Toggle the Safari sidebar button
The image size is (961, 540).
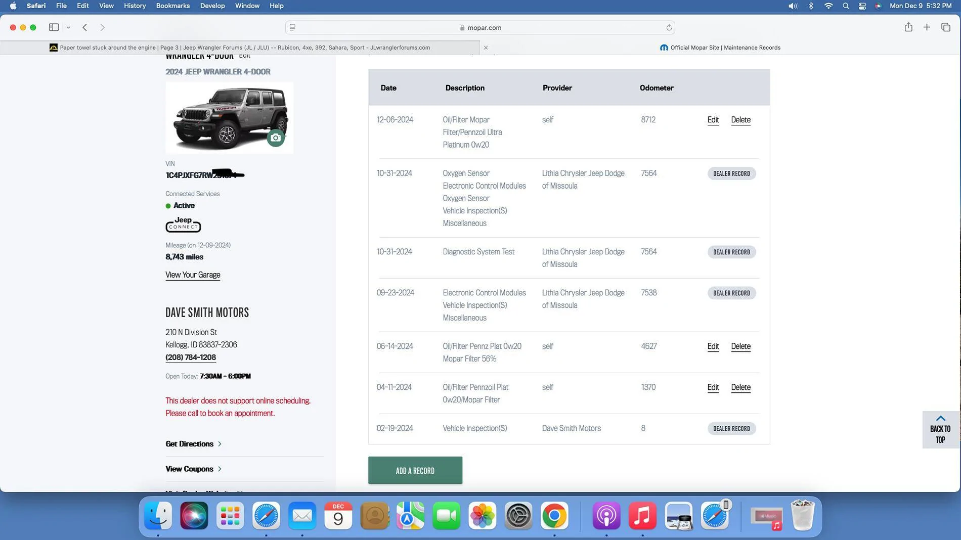point(54,27)
